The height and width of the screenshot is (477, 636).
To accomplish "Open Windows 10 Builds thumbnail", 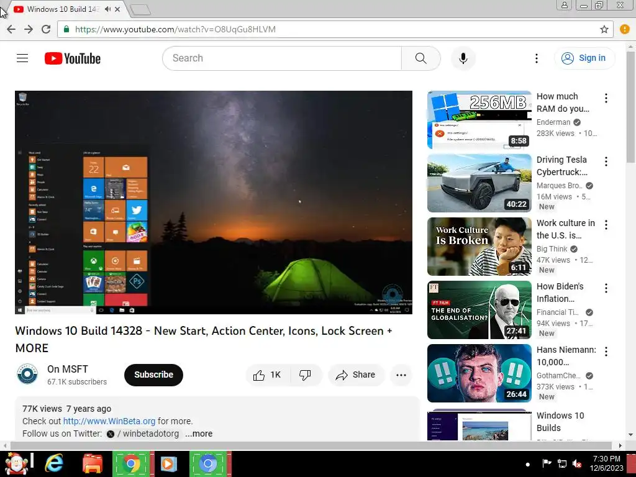I will click(479, 425).
